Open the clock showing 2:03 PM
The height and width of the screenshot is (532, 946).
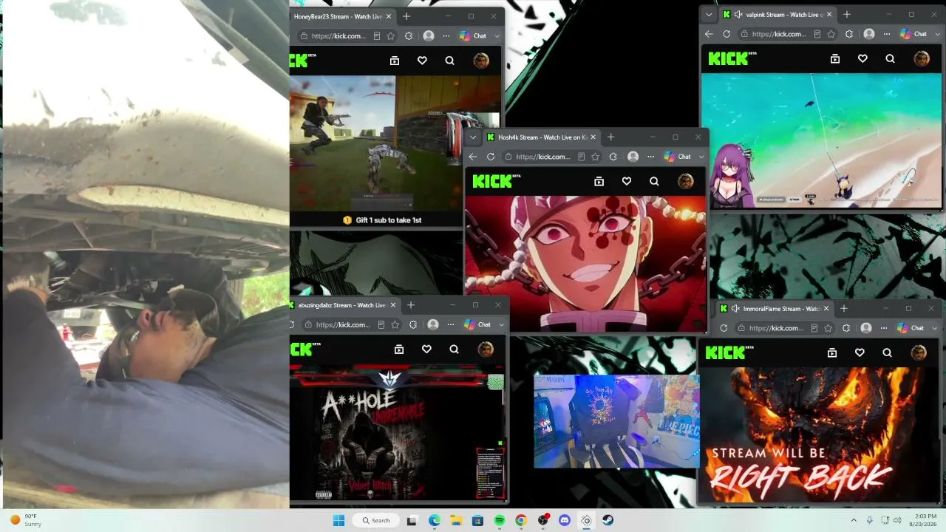[925, 520]
